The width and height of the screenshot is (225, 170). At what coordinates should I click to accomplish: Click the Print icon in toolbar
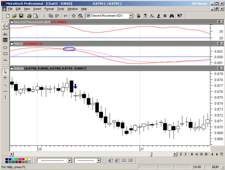[29, 16]
